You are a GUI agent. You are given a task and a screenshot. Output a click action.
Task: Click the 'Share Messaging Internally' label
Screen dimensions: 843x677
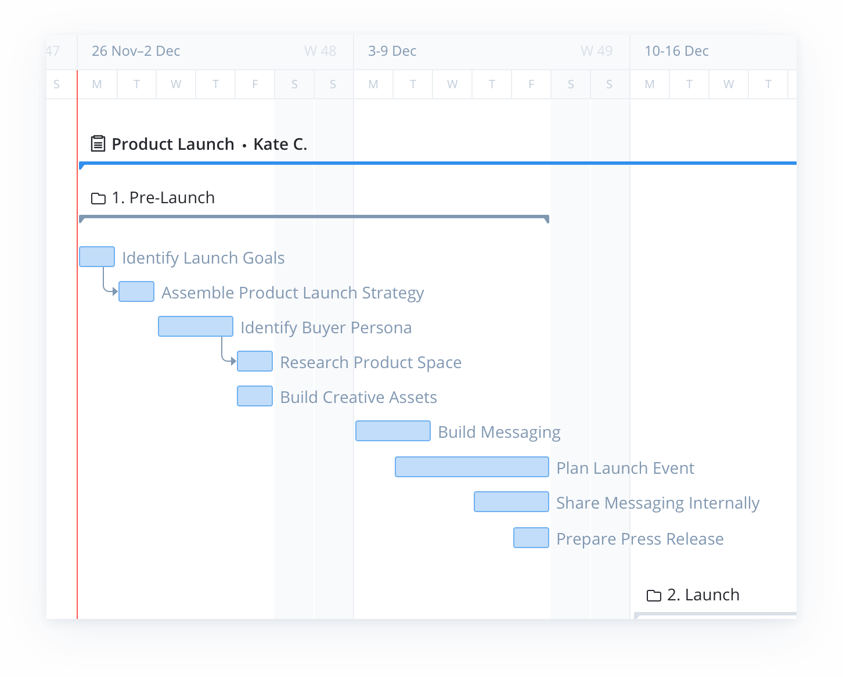tap(658, 503)
